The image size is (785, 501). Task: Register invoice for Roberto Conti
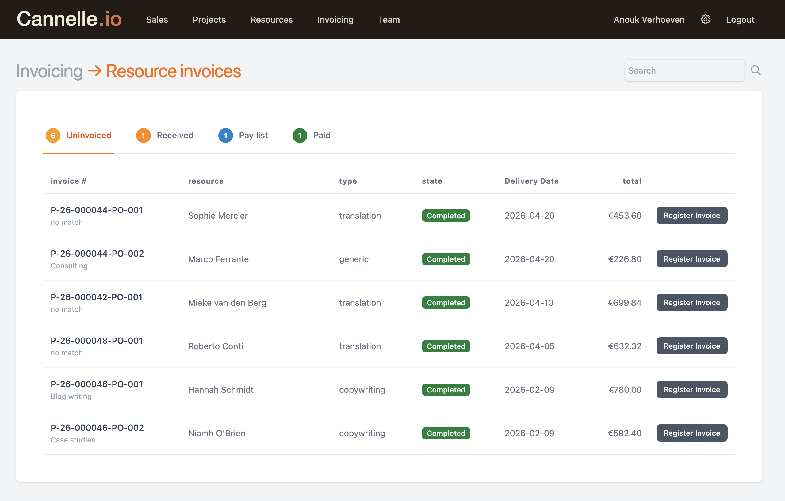(x=691, y=346)
